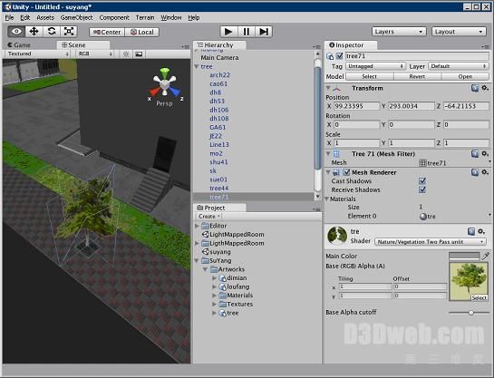Switch to the Game tab

[19, 45]
